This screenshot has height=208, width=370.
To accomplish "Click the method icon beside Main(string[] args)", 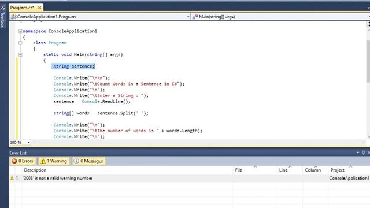I will [195, 17].
